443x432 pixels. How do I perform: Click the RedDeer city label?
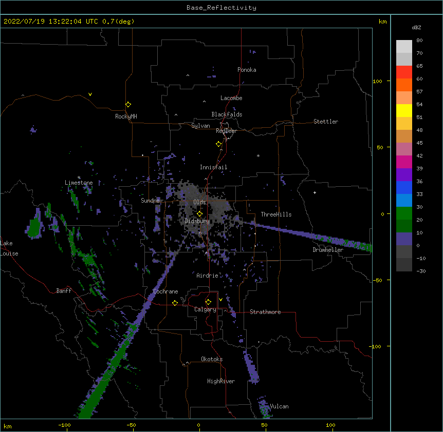226,131
